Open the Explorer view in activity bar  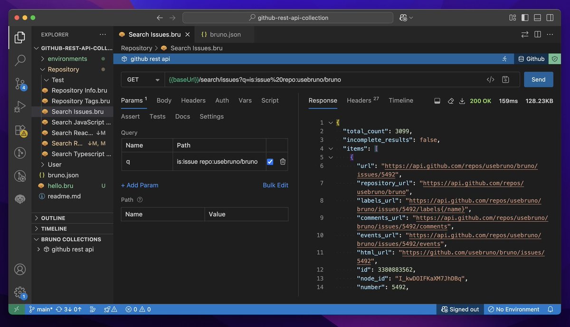click(x=20, y=37)
